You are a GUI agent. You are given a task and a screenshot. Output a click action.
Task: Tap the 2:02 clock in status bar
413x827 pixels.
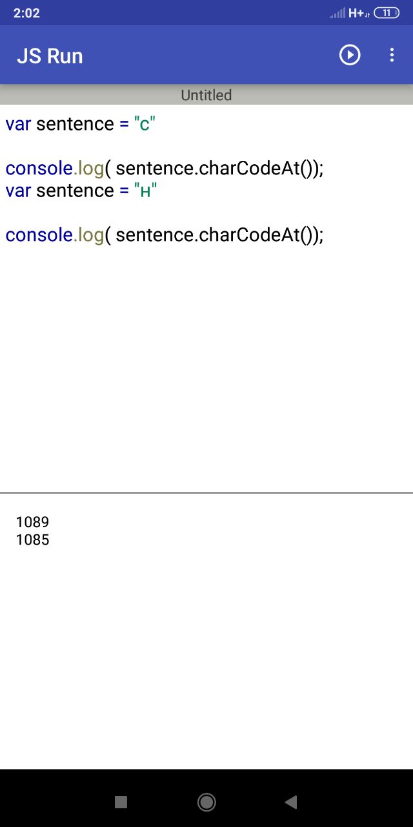26,13
